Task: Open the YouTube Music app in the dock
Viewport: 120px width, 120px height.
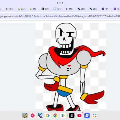Action: pyautogui.click(x=32, y=115)
